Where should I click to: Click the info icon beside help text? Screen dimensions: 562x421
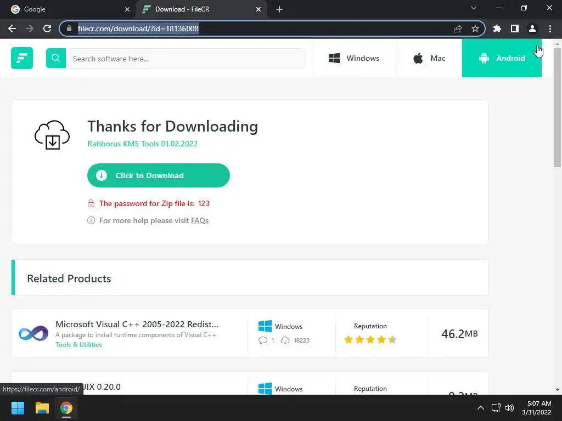pos(91,220)
